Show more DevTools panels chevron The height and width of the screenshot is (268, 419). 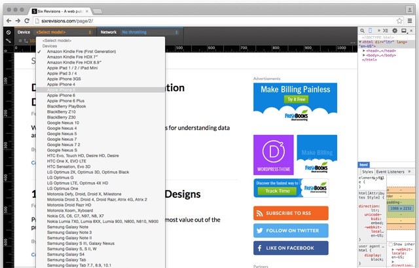[x=378, y=31]
